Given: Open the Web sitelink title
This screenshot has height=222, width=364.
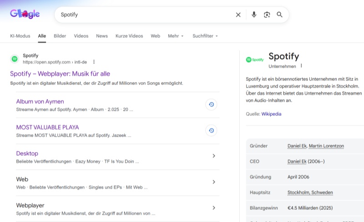Looking at the screenshot, I should (x=22, y=179).
